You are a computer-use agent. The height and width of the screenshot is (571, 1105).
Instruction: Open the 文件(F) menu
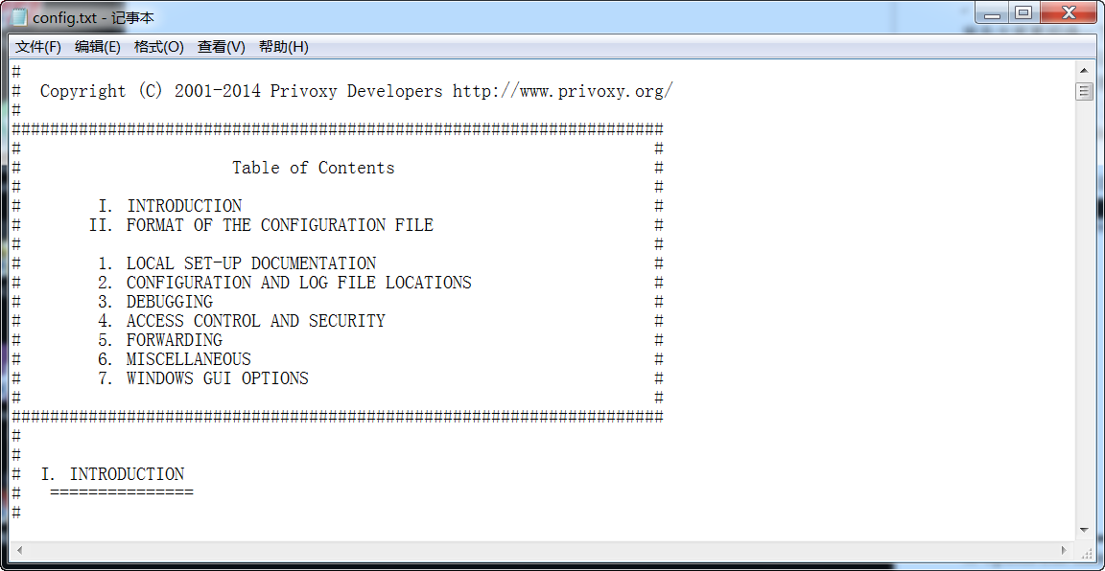click(38, 47)
